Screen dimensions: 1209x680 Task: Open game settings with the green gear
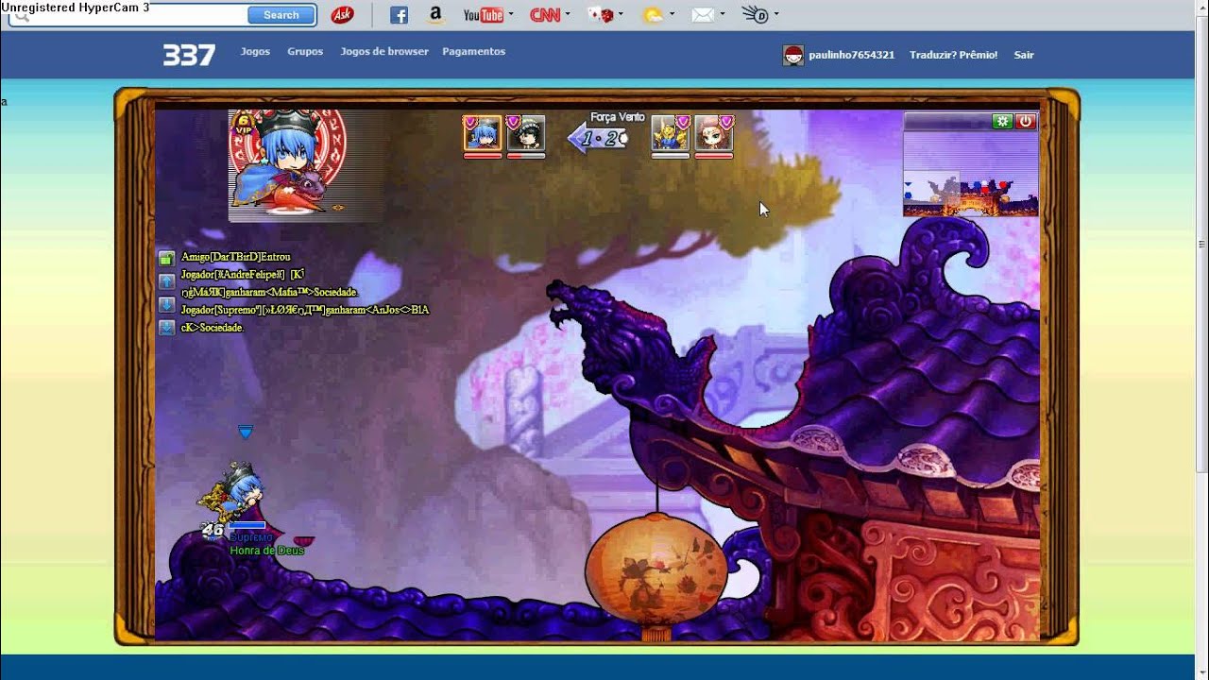click(x=1002, y=122)
